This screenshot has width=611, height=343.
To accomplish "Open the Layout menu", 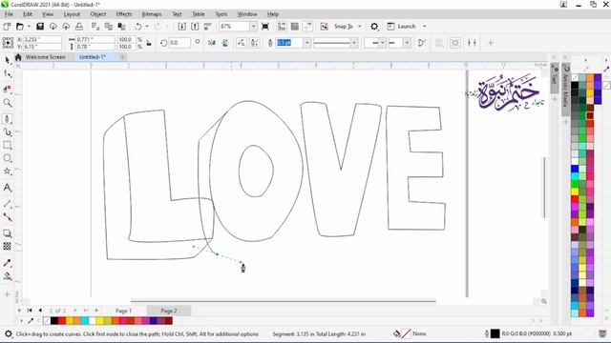I will pyautogui.click(x=72, y=14).
